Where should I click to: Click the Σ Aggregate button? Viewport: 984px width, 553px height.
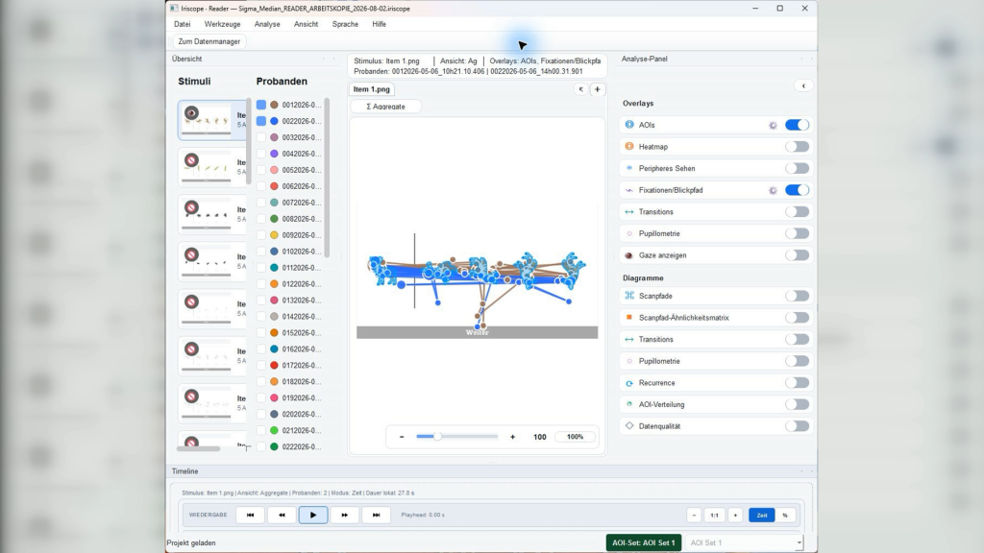pos(386,107)
